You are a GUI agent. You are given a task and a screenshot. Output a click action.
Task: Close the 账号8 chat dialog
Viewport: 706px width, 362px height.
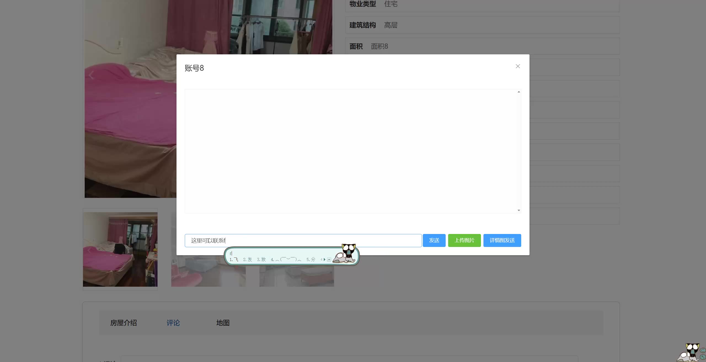518,66
